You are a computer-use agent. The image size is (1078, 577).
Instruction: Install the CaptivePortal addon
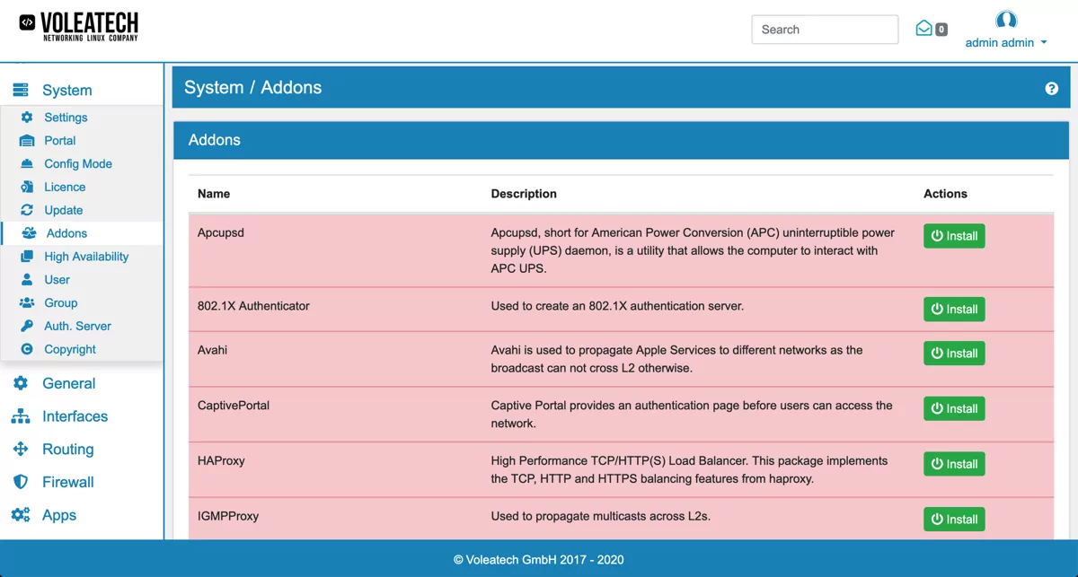[954, 408]
